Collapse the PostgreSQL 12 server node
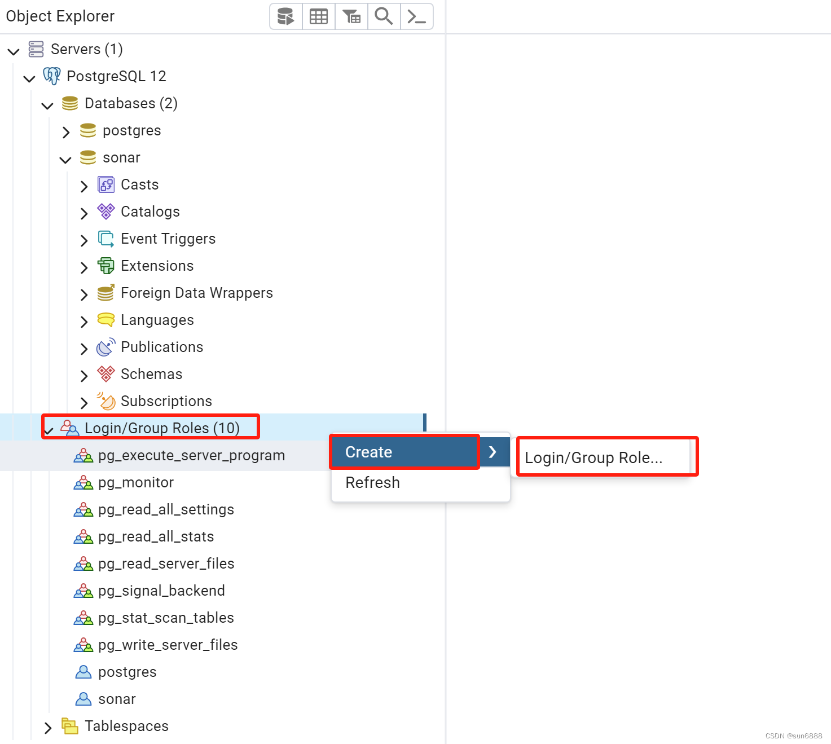 point(29,78)
